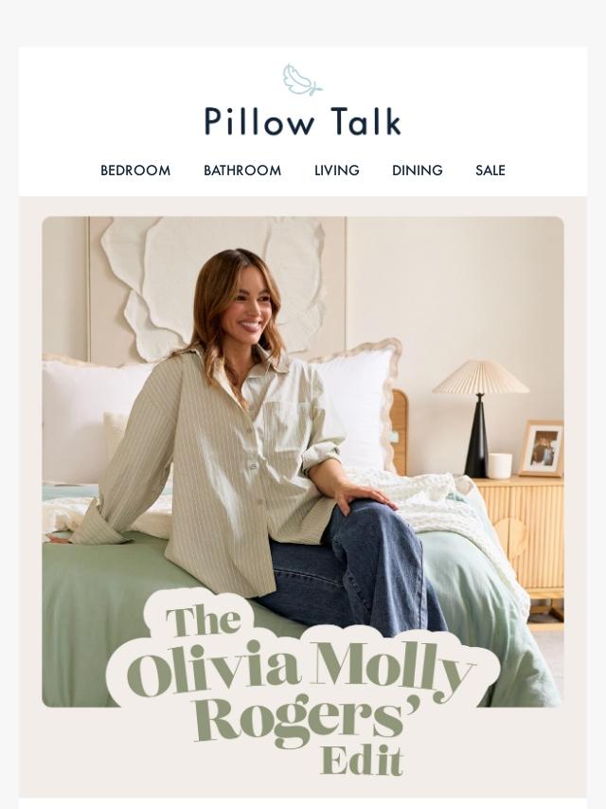
Task: Open the DINING navigation link
Action: point(418,171)
